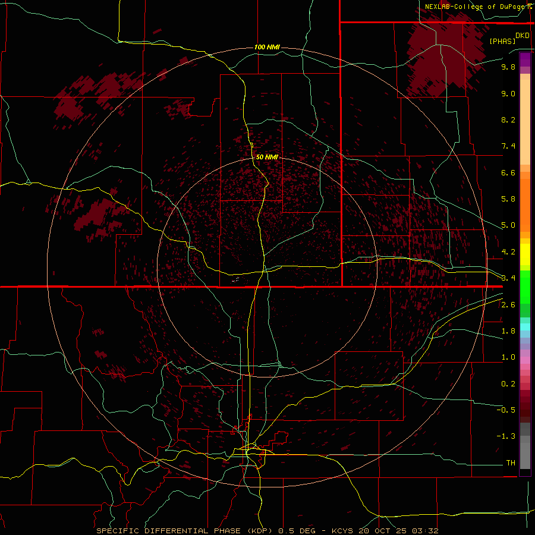Pick the purple segment atop the color bar
This screenshot has height=535, width=535.
[525, 59]
